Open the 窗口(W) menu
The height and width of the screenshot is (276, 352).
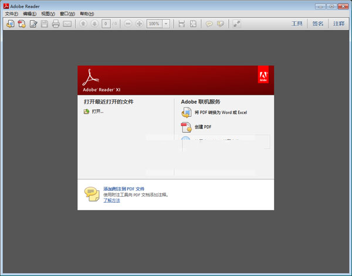[x=67, y=14]
